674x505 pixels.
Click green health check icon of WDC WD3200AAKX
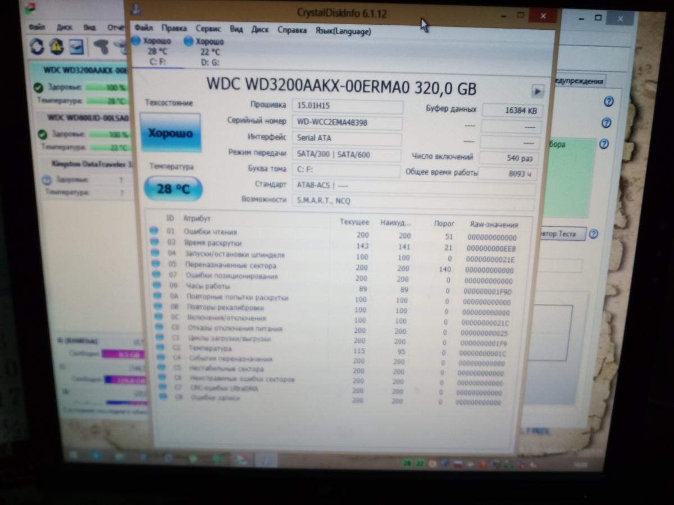point(38,88)
